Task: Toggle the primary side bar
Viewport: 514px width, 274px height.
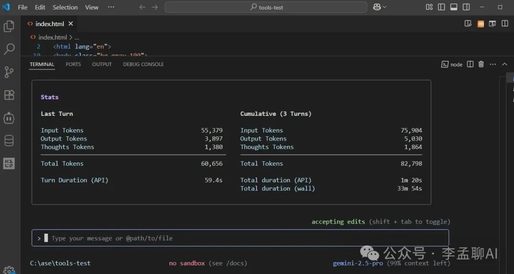Action: coord(441,7)
